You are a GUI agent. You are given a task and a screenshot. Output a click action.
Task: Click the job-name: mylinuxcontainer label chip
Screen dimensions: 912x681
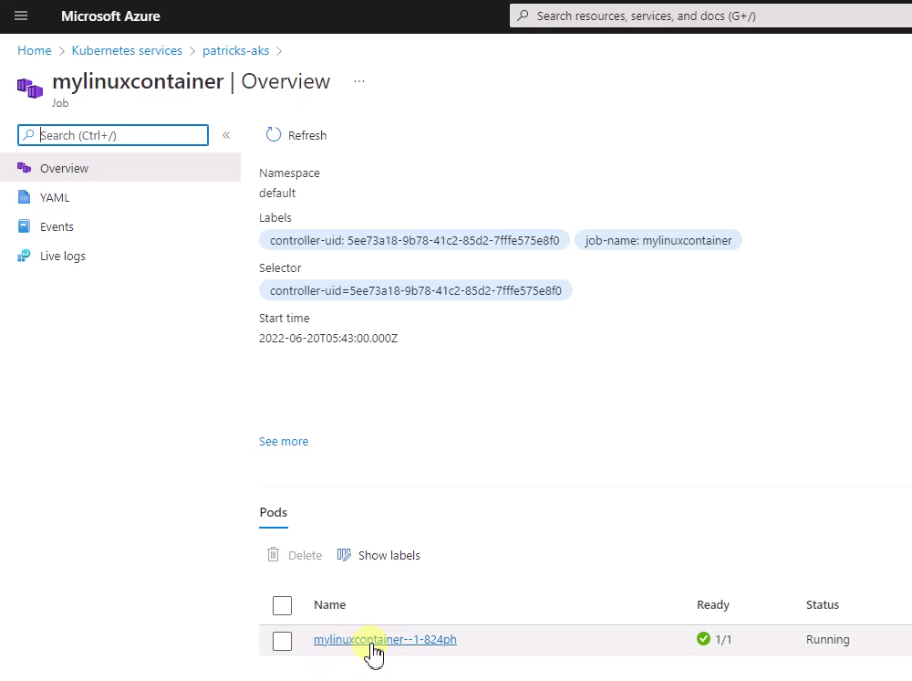click(658, 240)
